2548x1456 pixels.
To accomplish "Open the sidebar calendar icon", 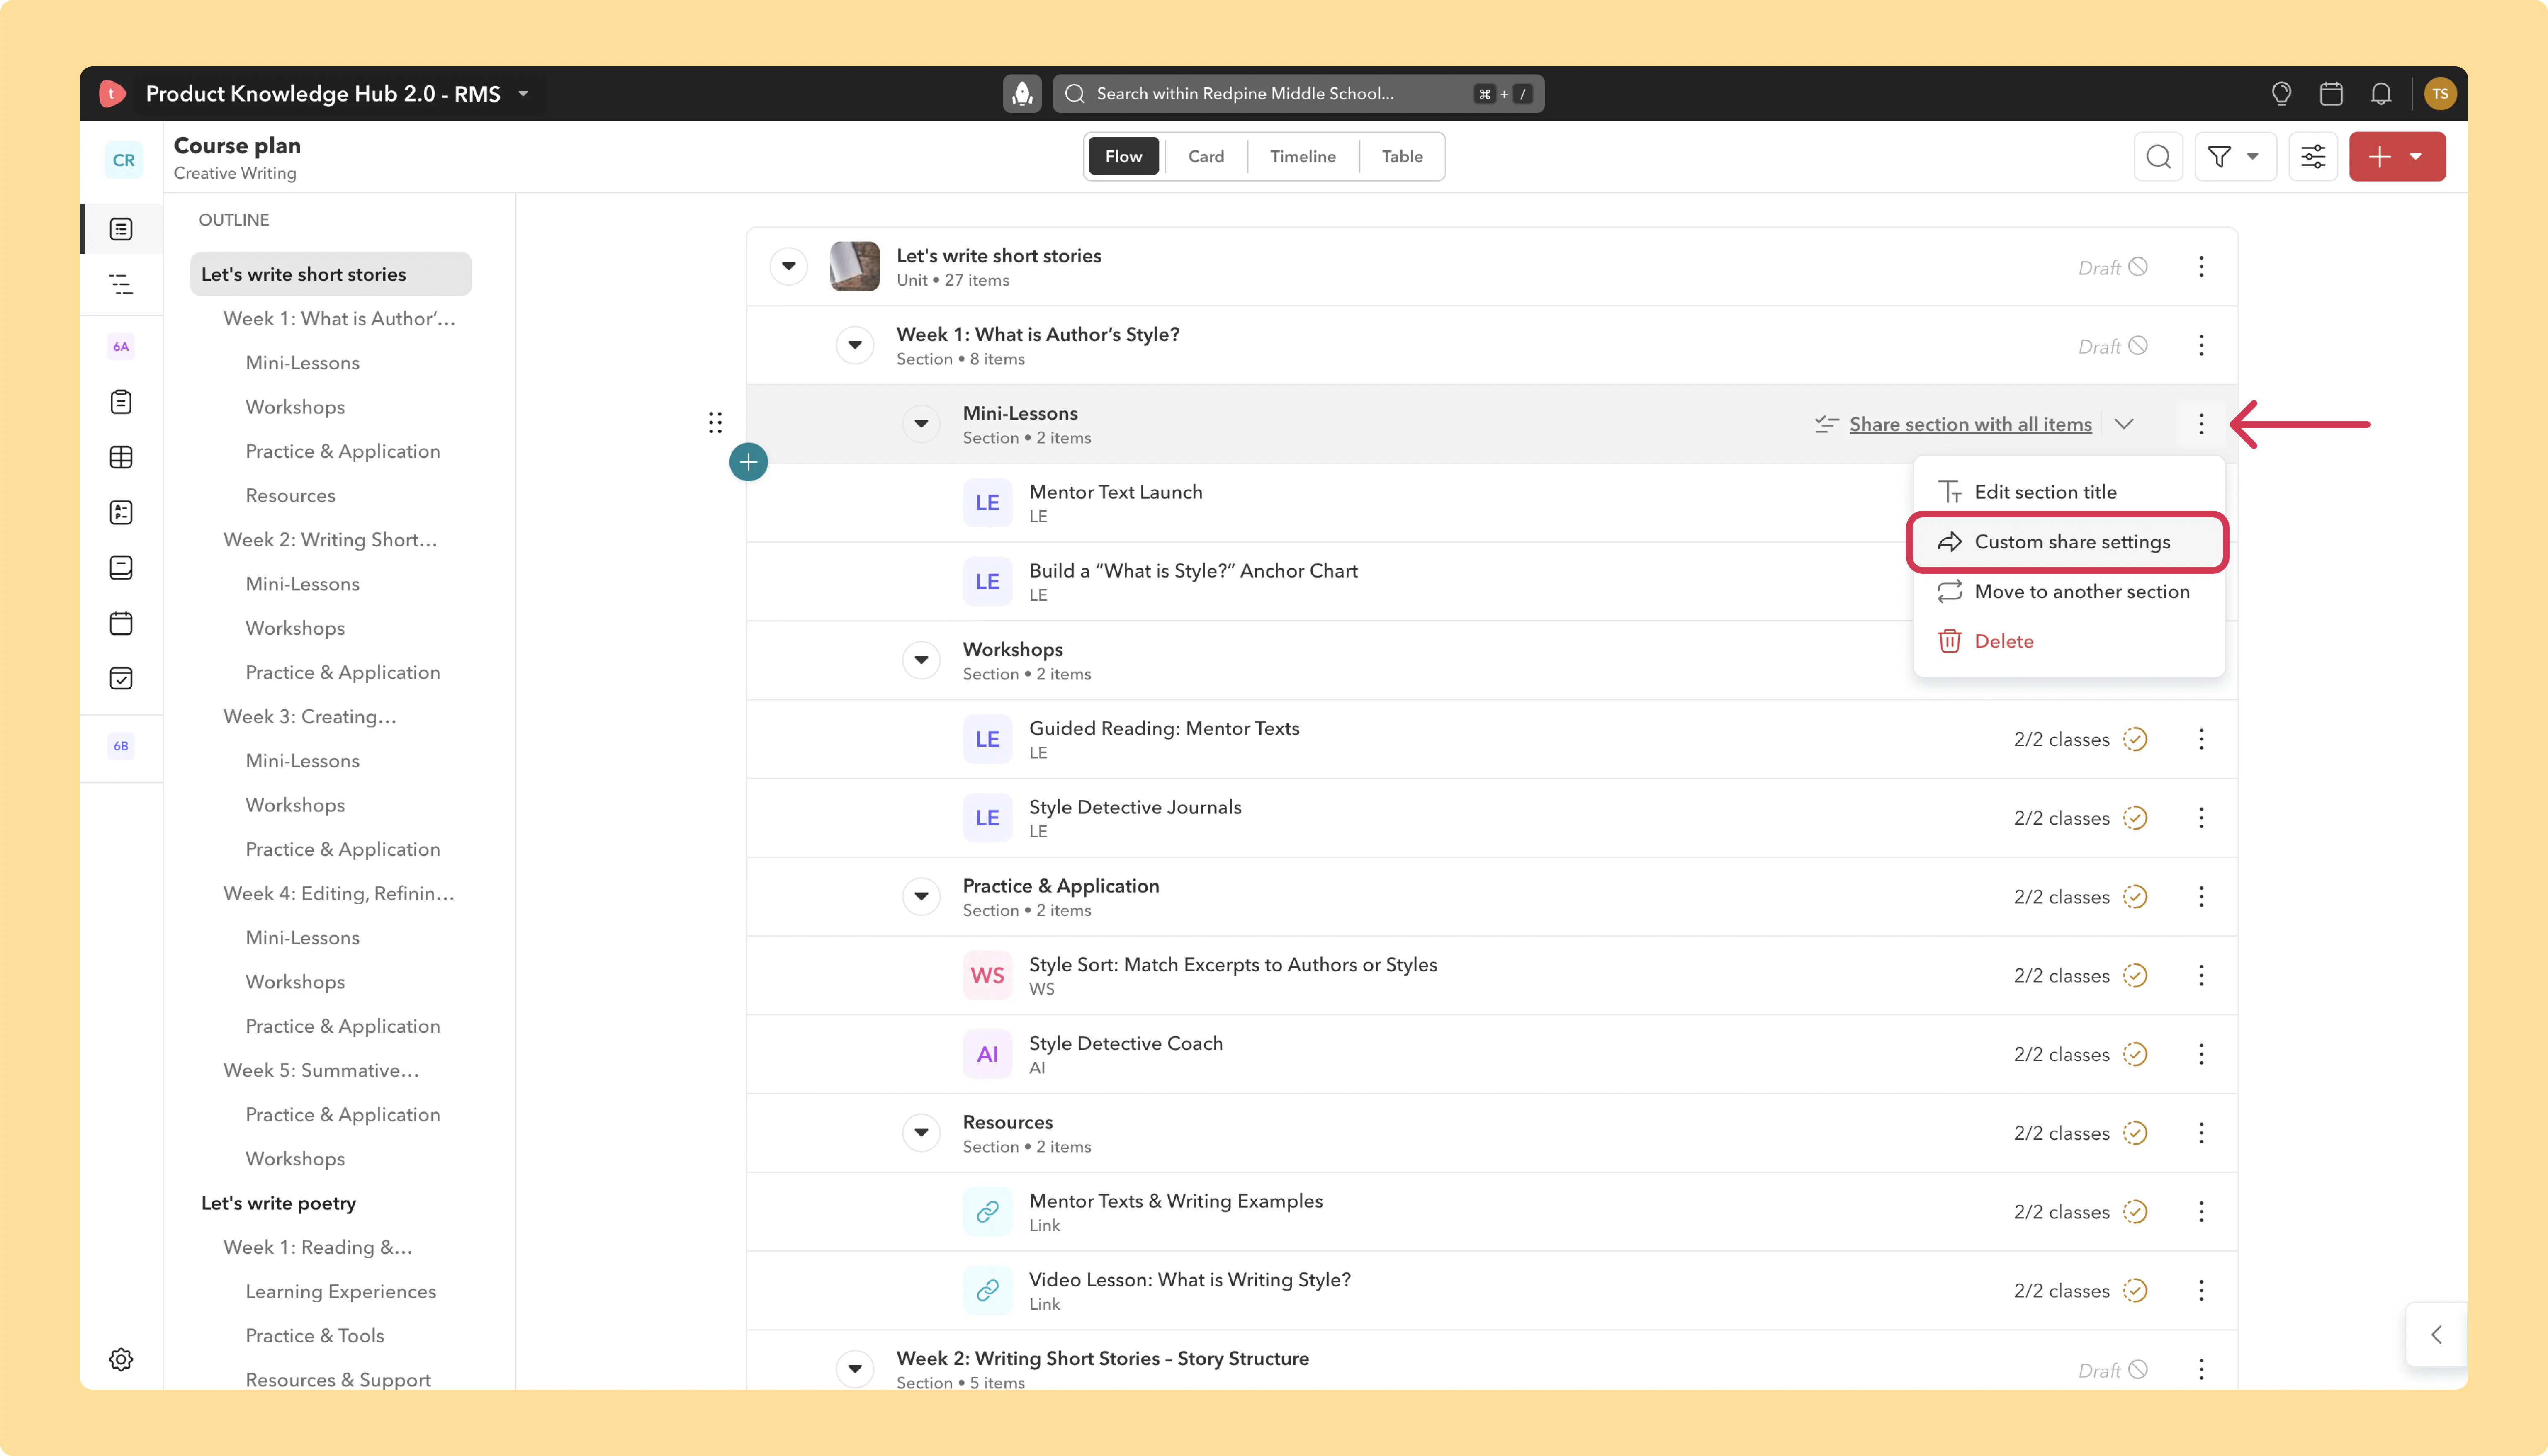I will pos(121,623).
